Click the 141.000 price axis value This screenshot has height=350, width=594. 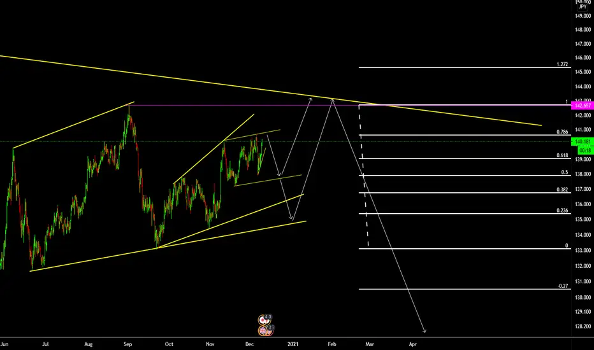(x=583, y=129)
